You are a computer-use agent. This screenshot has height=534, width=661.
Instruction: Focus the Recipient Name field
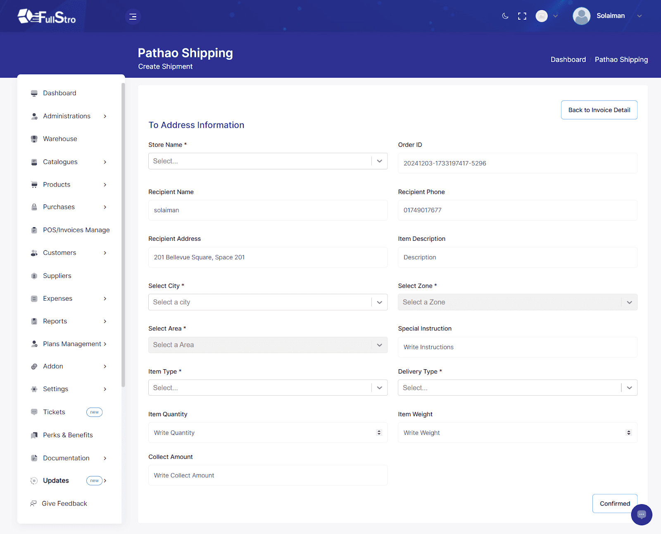(x=268, y=210)
